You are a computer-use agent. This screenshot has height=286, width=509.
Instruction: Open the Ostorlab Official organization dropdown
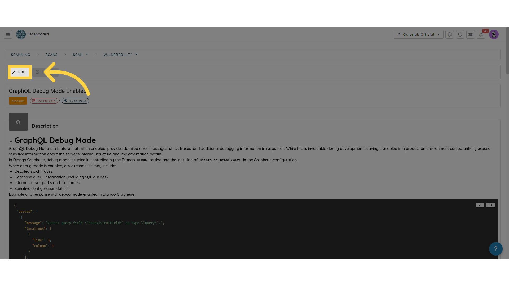point(419,34)
